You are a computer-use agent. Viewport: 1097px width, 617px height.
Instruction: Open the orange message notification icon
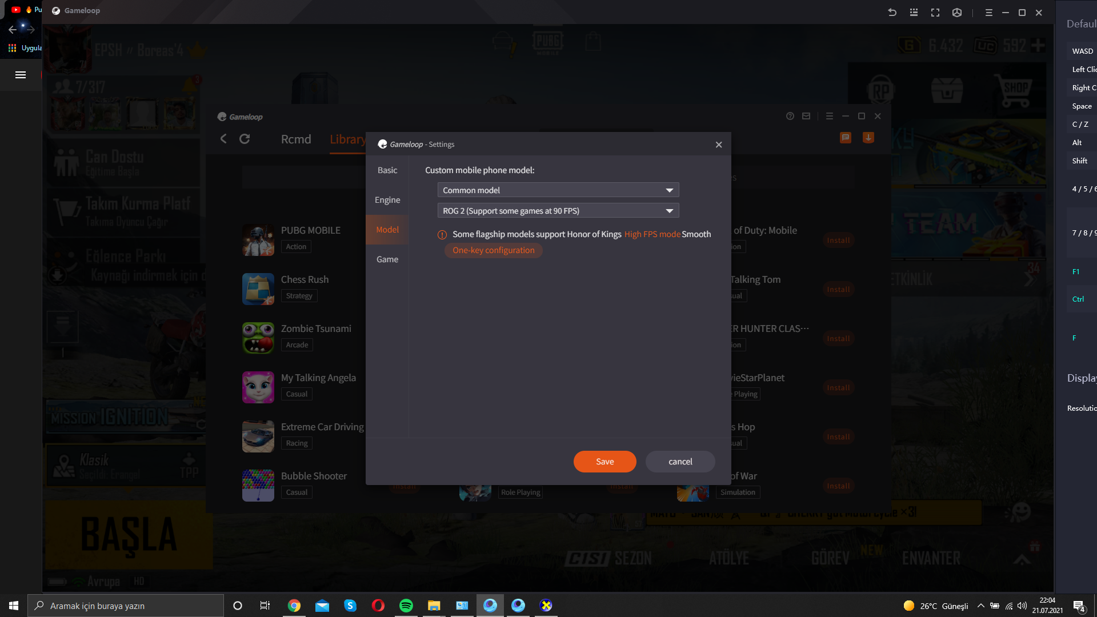(x=846, y=138)
